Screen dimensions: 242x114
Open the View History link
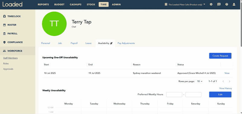click(225, 88)
